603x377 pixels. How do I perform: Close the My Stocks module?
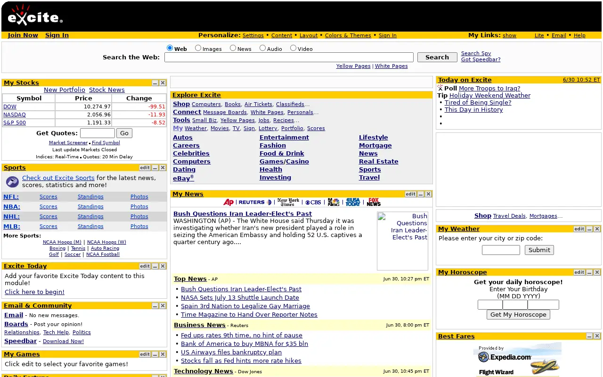[x=163, y=83]
